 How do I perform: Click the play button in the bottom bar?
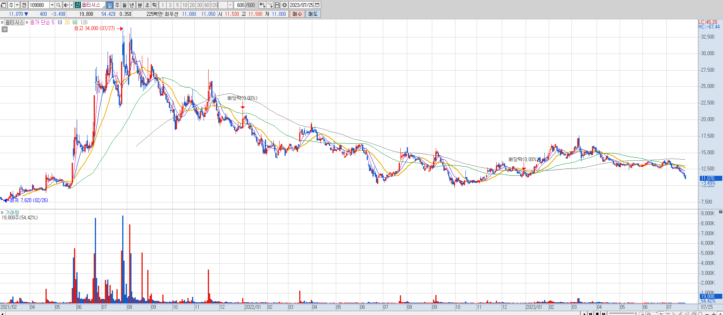(585, 313)
